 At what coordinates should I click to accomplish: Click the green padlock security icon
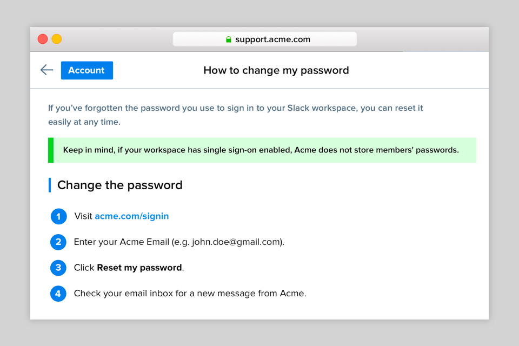(229, 39)
